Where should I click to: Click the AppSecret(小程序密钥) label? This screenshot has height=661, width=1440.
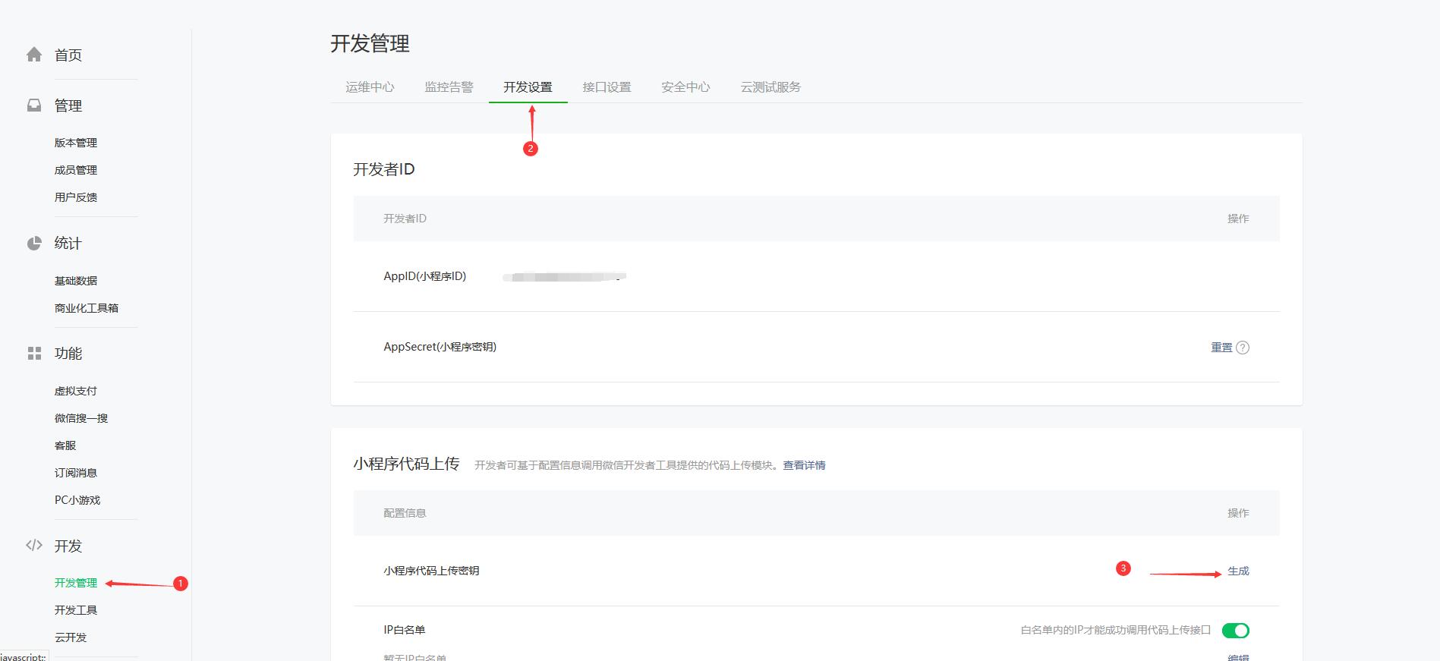[440, 347]
